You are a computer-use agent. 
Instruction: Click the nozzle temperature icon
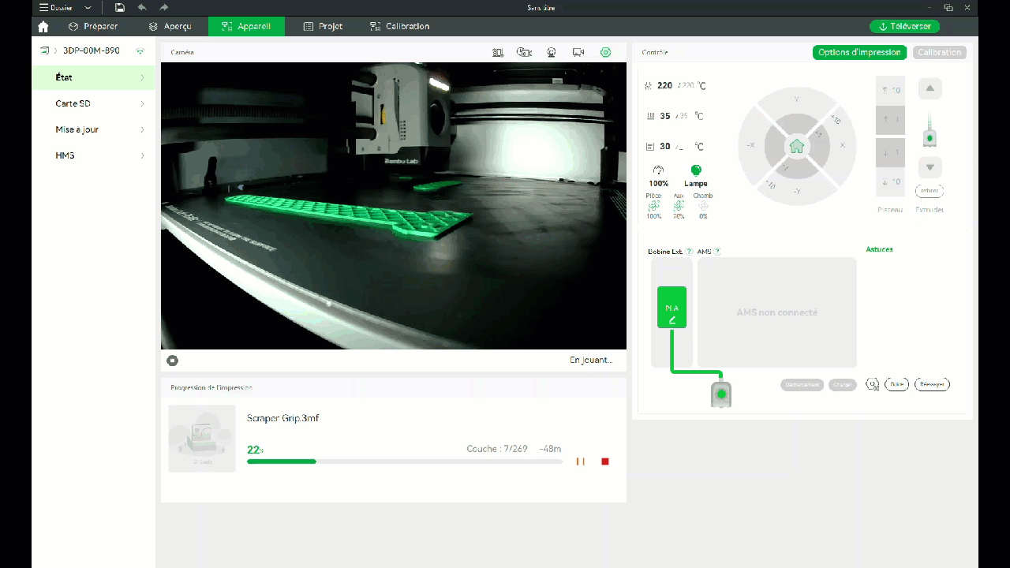pos(649,85)
